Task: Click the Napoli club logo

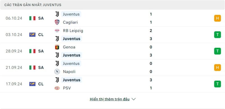Action: [x=57, y=72]
